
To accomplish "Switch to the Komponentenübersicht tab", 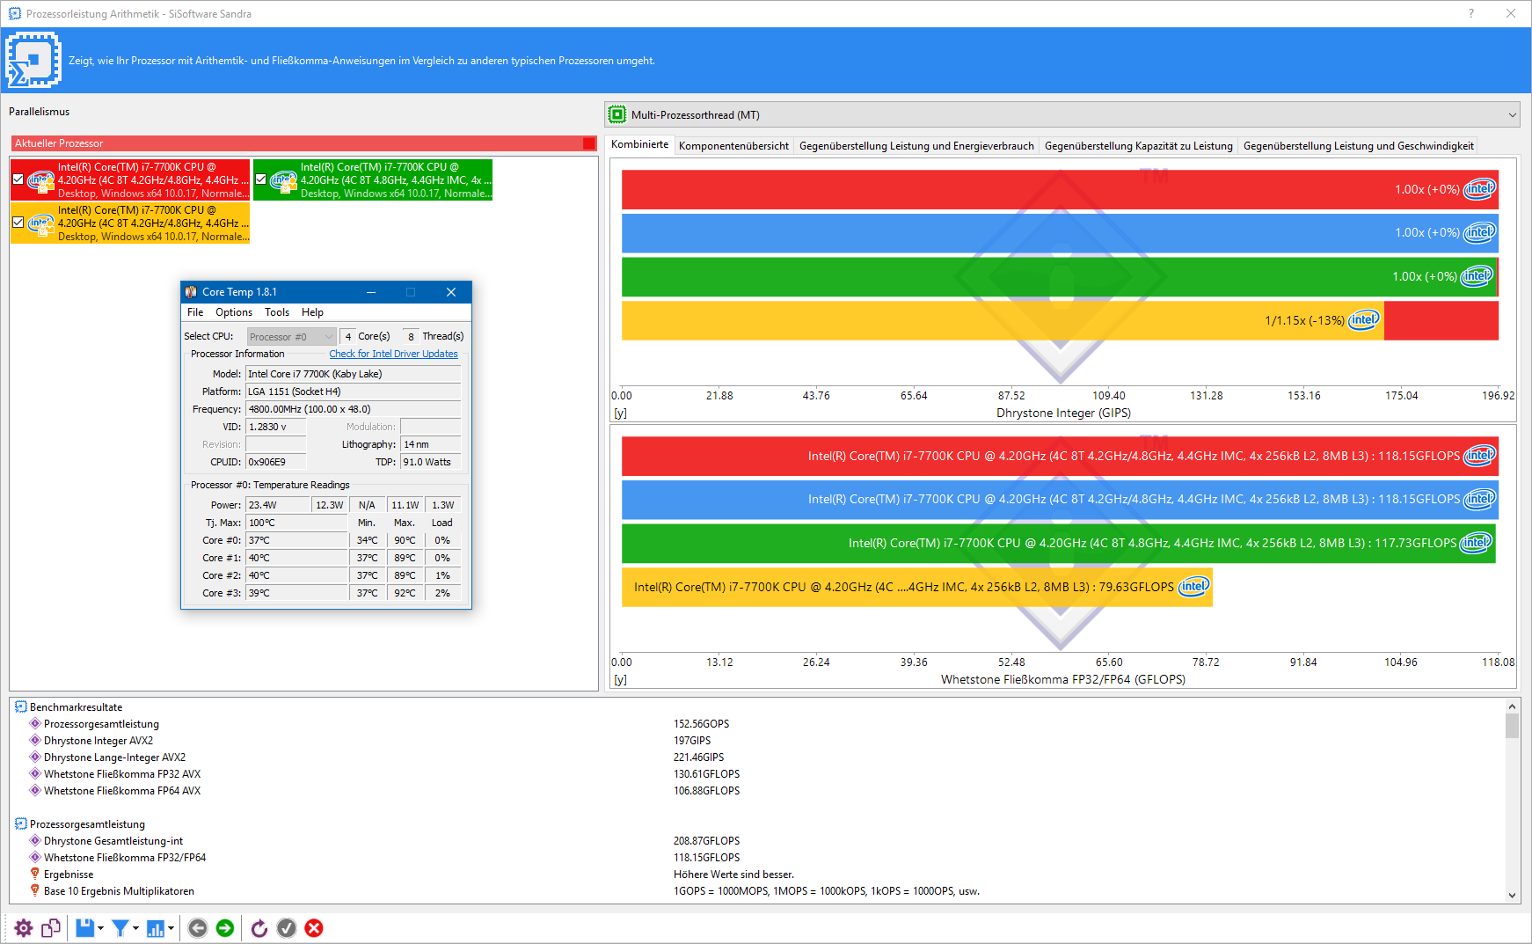I will tap(733, 146).
